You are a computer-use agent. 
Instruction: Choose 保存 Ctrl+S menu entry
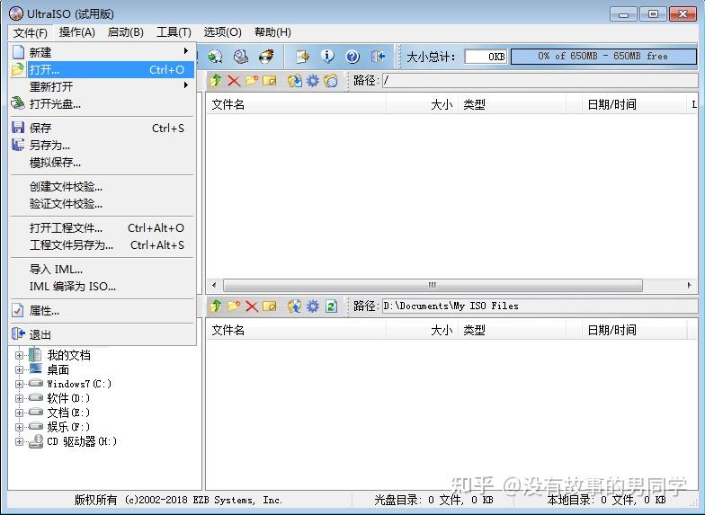103,128
